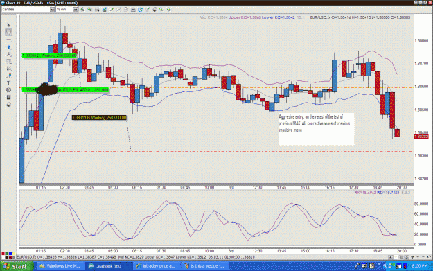
Task: Click the 80.0000 stochastic axis label
Action: click(421, 204)
